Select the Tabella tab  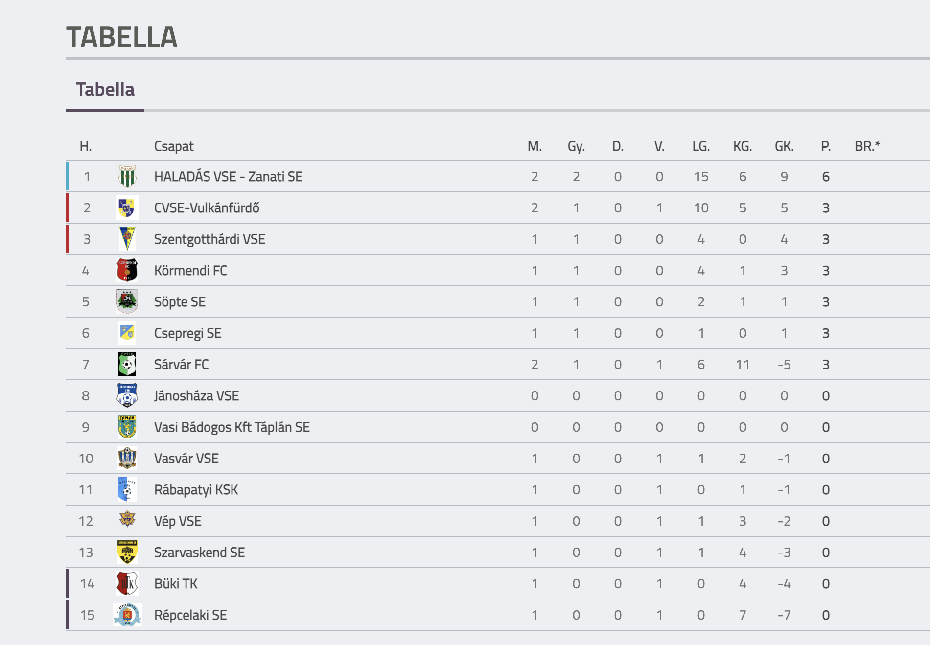coord(105,90)
